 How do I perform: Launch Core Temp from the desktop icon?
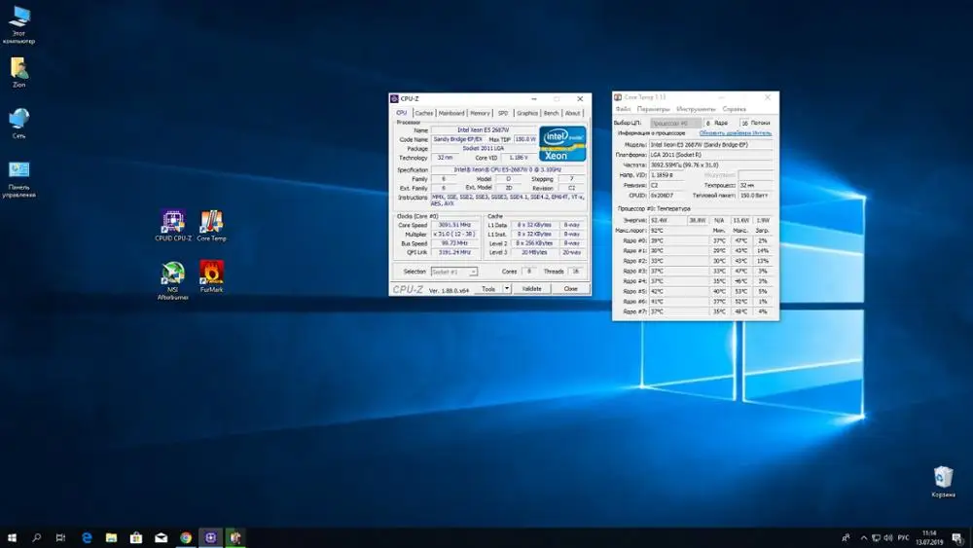[211, 222]
